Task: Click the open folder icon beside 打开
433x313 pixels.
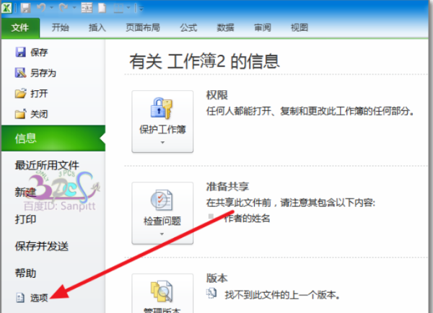Action: point(20,93)
